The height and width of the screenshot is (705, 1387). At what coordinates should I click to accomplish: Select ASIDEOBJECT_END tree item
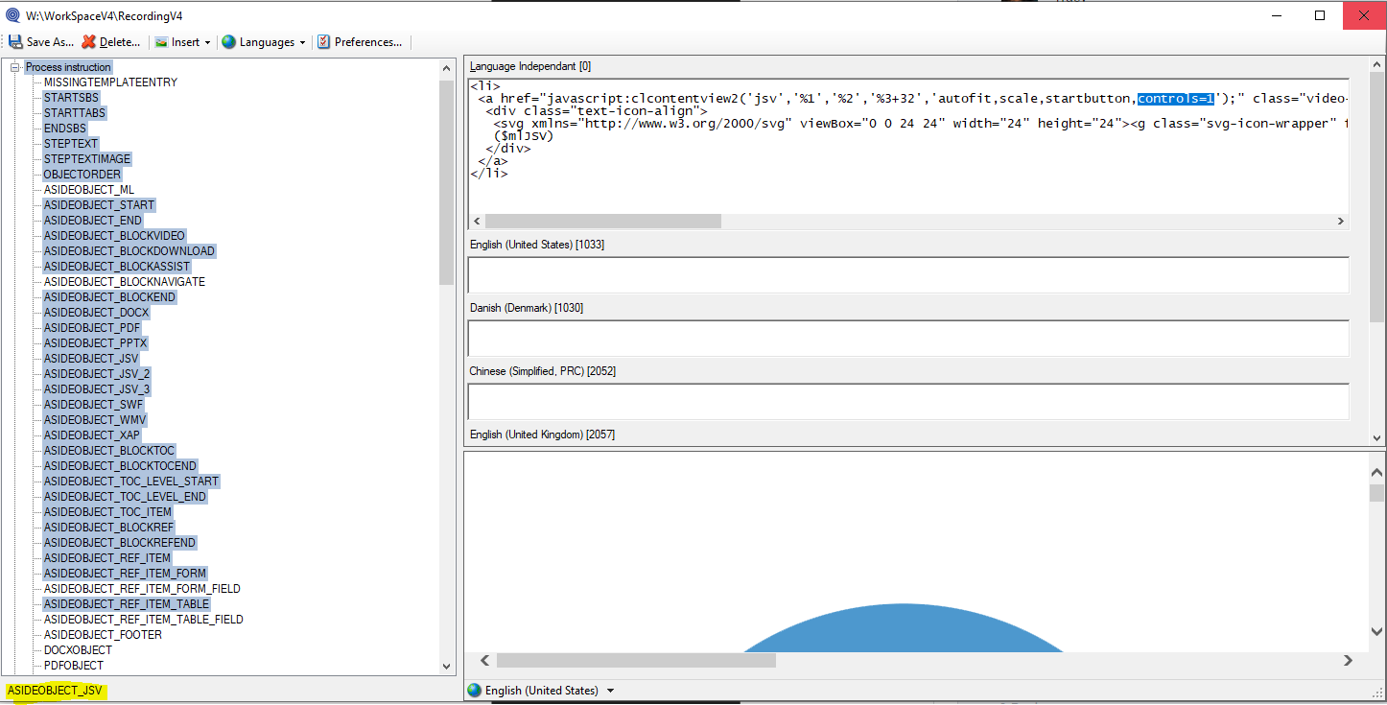tap(93, 221)
